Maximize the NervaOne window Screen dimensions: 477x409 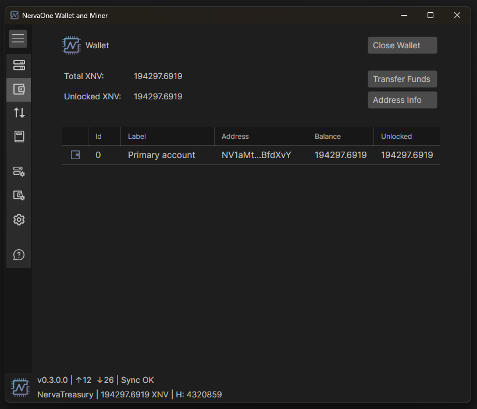[430, 15]
